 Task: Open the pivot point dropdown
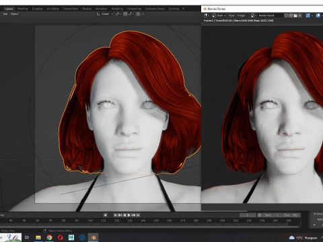pos(118,14)
